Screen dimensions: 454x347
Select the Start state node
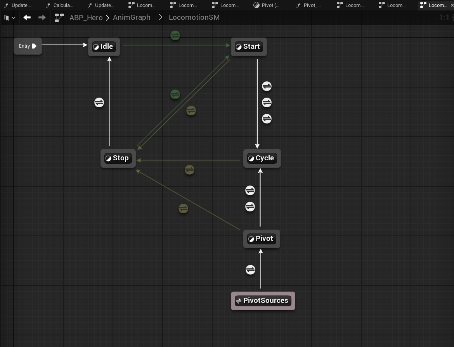[x=249, y=47]
